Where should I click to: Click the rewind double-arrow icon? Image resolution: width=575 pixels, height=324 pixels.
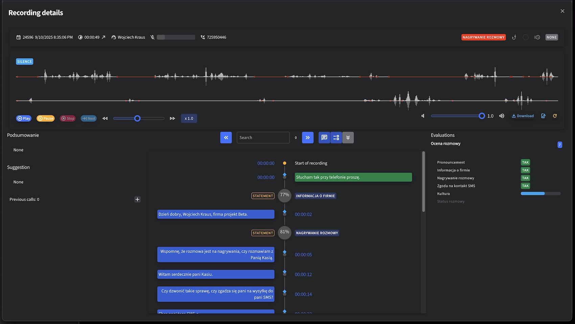coord(105,118)
